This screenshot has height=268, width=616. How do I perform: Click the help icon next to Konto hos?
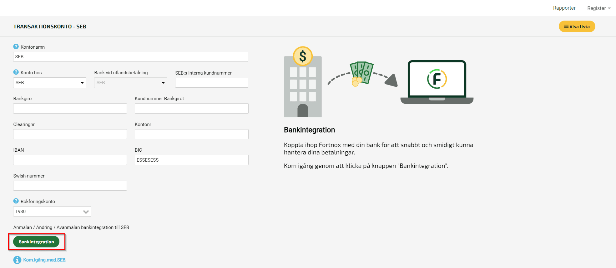(x=16, y=72)
